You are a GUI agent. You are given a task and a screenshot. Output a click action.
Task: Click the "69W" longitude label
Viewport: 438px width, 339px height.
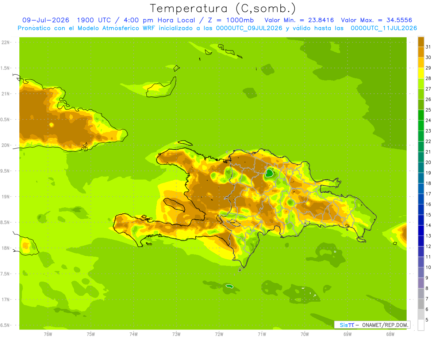click(347, 334)
